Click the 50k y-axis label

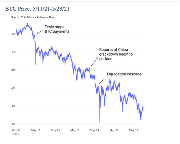point(13,52)
